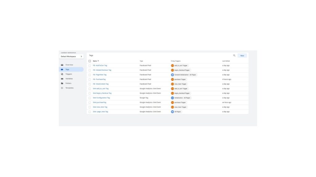Image resolution: width=316 pixels, height=177 pixels.
Task: Open the FB- AddToCart Tag link
Action: 100,66
